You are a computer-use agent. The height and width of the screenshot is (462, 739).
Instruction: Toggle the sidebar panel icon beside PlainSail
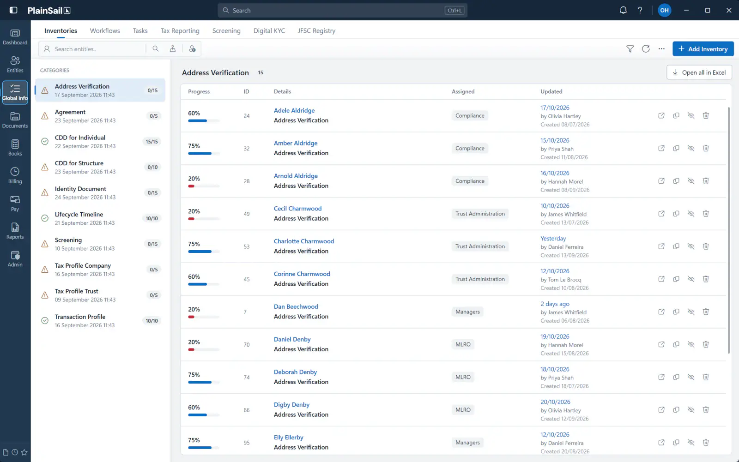pos(13,10)
